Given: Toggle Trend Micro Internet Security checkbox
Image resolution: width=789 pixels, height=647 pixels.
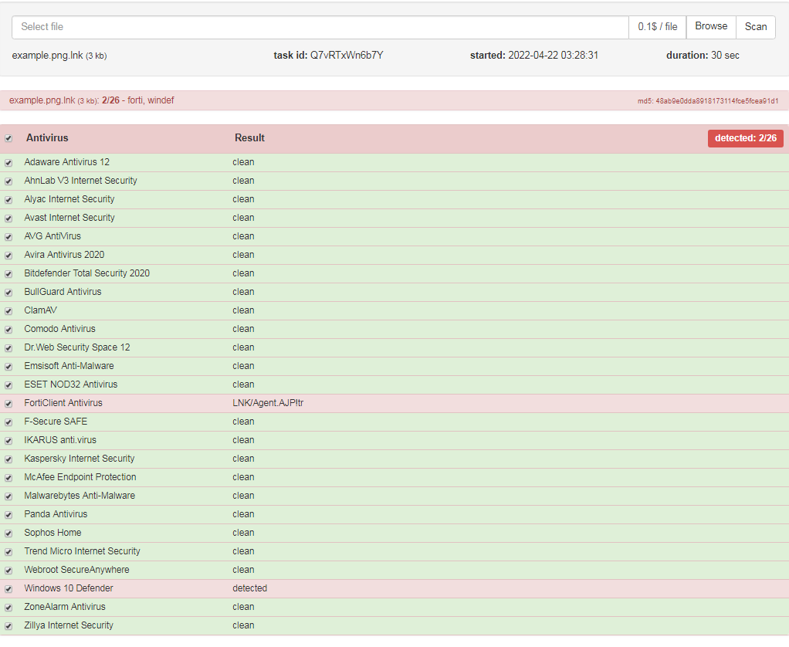Looking at the screenshot, I should (8, 552).
